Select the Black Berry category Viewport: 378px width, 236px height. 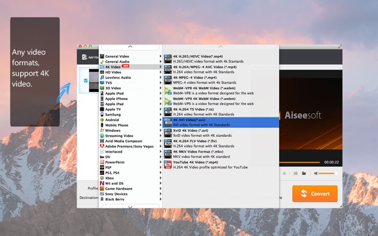pos(131,199)
